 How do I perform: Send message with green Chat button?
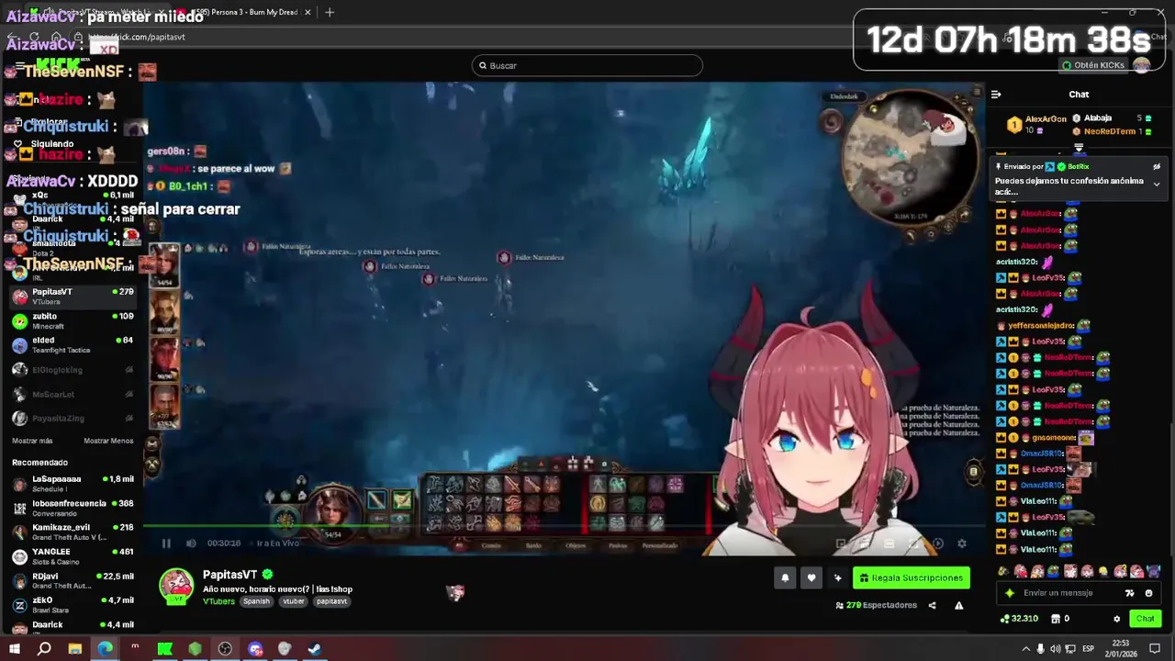click(1145, 619)
